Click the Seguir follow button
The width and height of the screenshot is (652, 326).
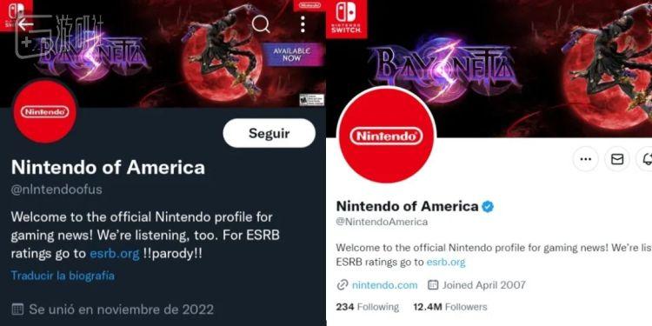[x=269, y=133]
